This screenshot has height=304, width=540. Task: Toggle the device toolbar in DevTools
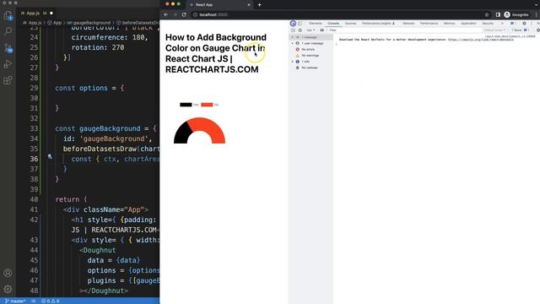click(300, 24)
